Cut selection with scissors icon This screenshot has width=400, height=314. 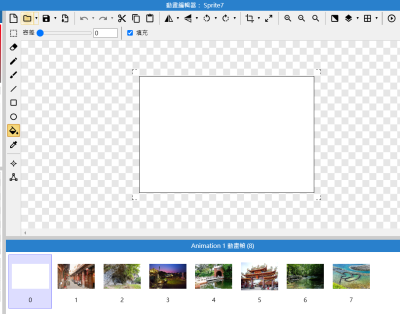tap(122, 18)
